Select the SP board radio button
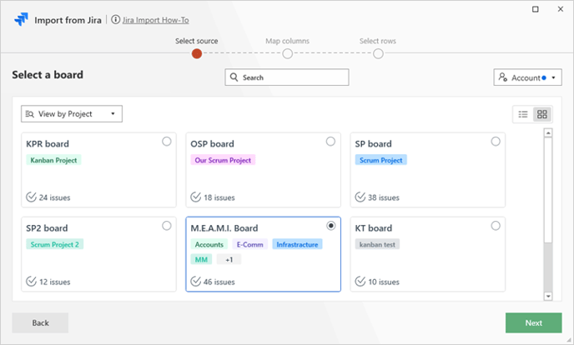Screen dimensions: 574x345 pyautogui.click(x=496, y=142)
